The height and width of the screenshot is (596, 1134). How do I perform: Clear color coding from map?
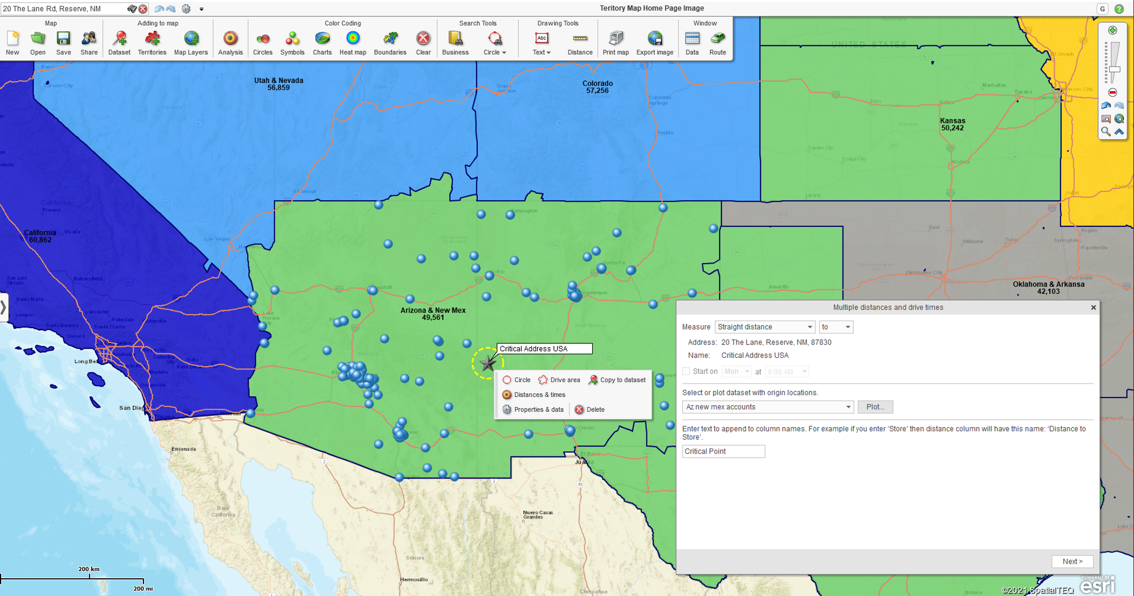pos(423,43)
